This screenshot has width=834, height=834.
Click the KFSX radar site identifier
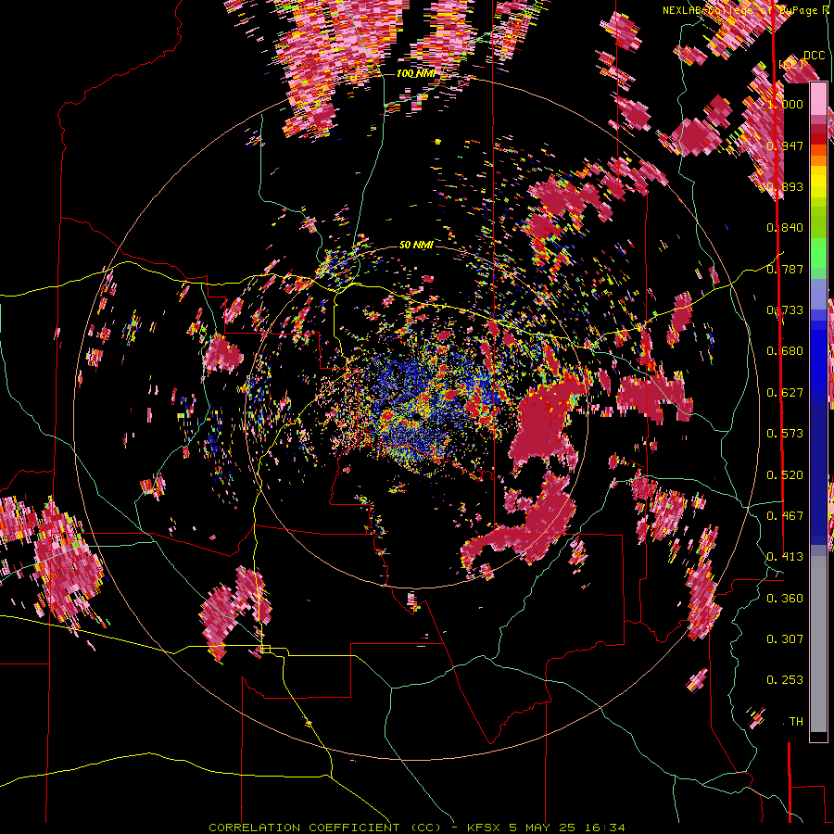(x=484, y=828)
